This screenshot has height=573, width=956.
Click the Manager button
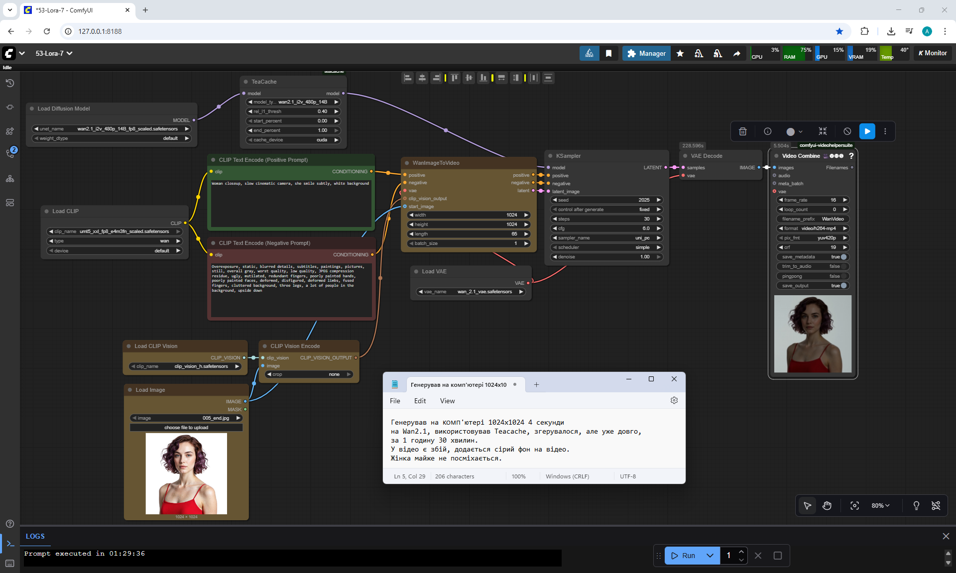[x=646, y=53]
